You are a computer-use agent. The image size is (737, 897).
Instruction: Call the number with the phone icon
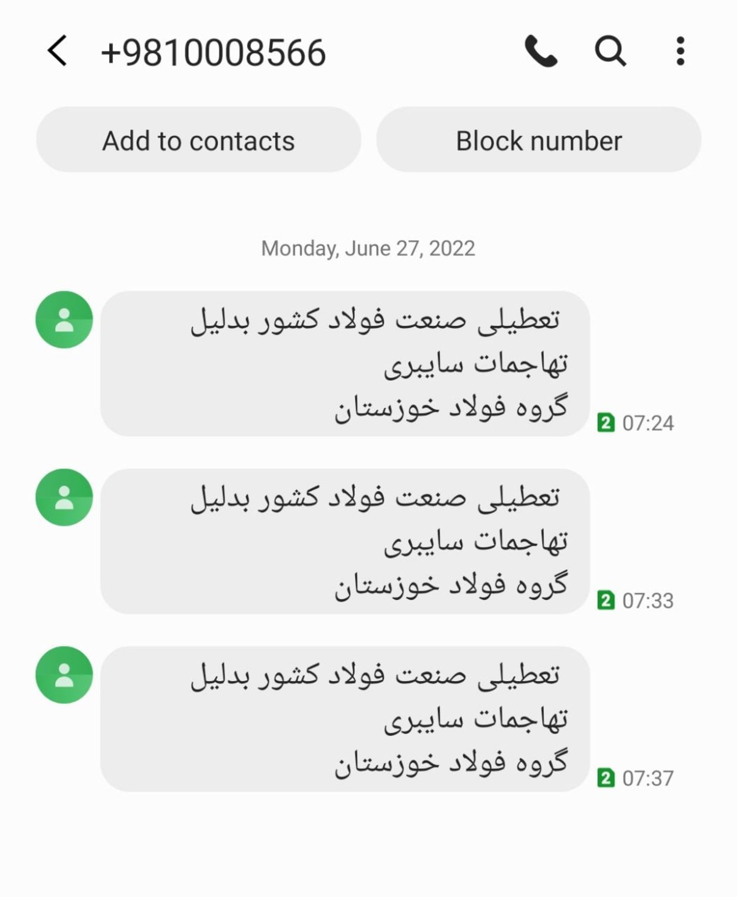coord(541,51)
